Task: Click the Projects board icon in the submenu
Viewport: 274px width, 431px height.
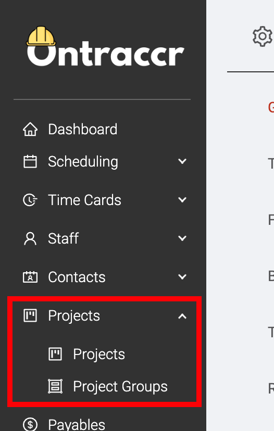Action: 55,354
